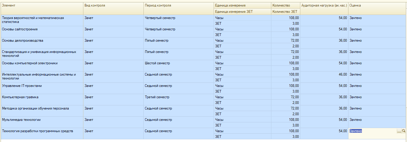Image resolution: width=407 pixels, height=142 pixels.
Task: Click the Аудиторная нагрузка (ак.час.) column header
Action: coord(324,6)
